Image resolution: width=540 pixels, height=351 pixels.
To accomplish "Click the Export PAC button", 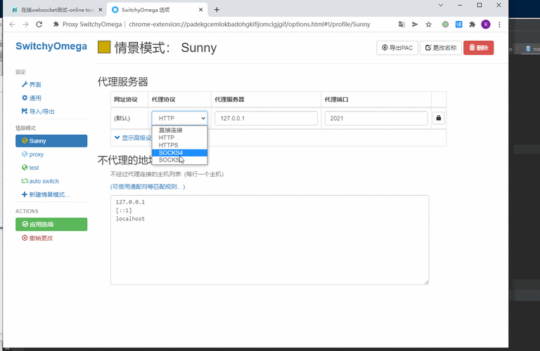I will click(x=397, y=48).
